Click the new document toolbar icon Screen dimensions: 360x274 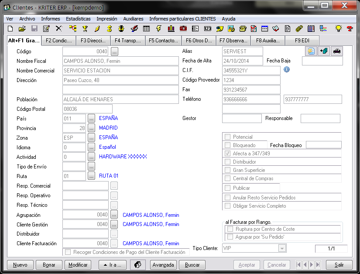point(10,29)
